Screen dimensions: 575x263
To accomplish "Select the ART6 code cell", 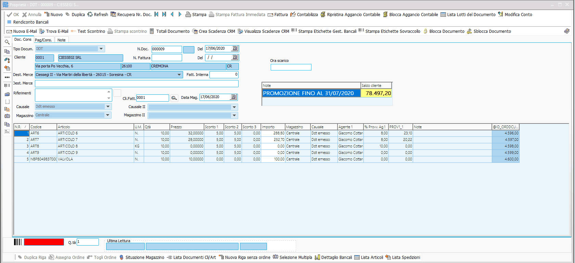I will coord(43,133).
